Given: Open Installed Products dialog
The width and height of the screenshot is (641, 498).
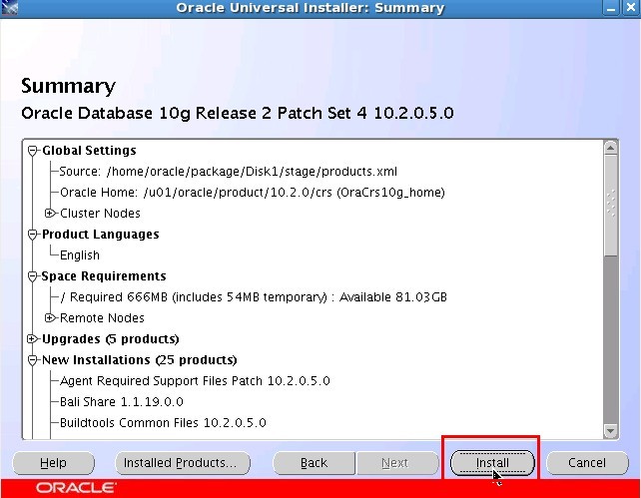Looking at the screenshot, I should click(x=183, y=463).
